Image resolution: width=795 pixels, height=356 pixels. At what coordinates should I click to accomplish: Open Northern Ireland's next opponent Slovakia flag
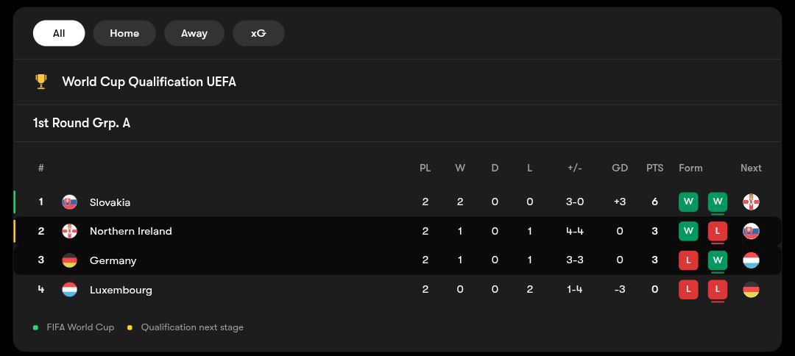(751, 231)
